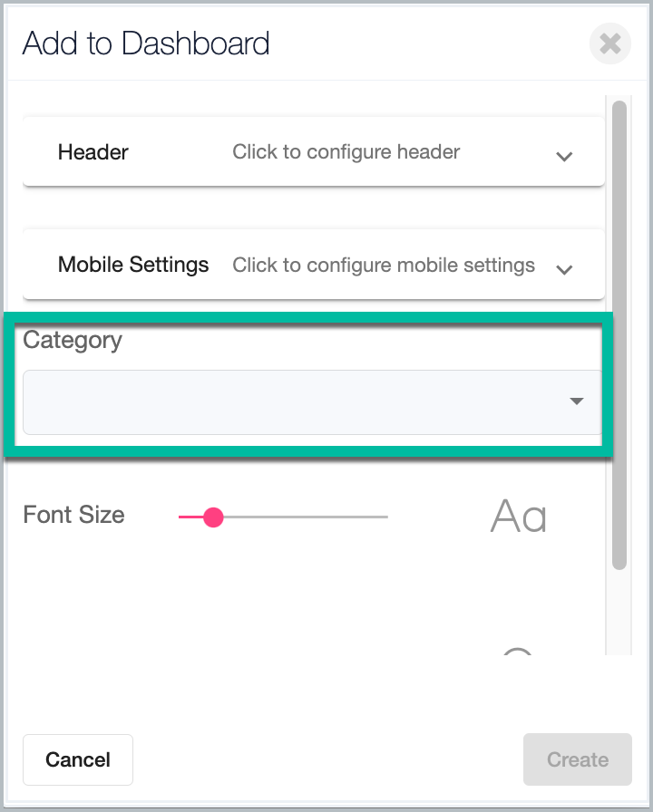Screen dimensions: 653x812
Task: Click the Aa font preview
Action: pos(518,516)
